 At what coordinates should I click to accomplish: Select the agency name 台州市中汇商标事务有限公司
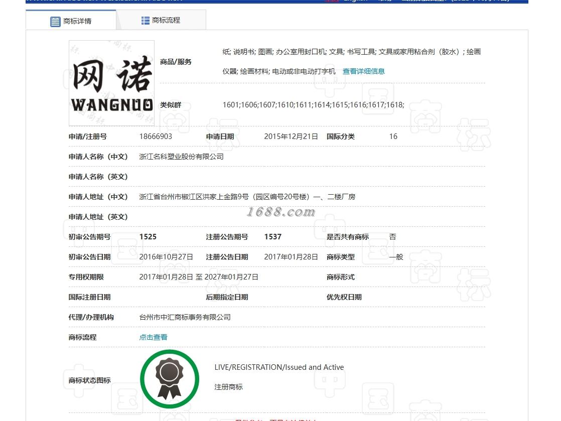[185, 317]
